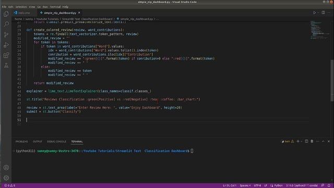Viewport: 334px width, 188px height.
Task: Select interpreter 3.11.0 python311 conda
Action: pyautogui.click(x=302, y=185)
